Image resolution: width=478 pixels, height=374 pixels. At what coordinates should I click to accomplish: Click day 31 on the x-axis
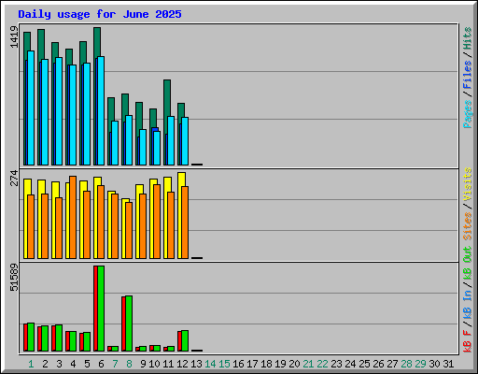tap(448, 364)
